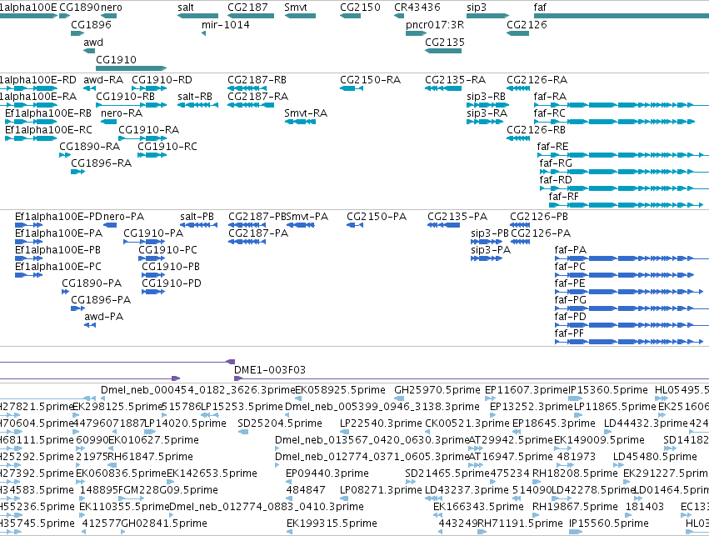Open the CG2126-PB protein label

[539, 217]
